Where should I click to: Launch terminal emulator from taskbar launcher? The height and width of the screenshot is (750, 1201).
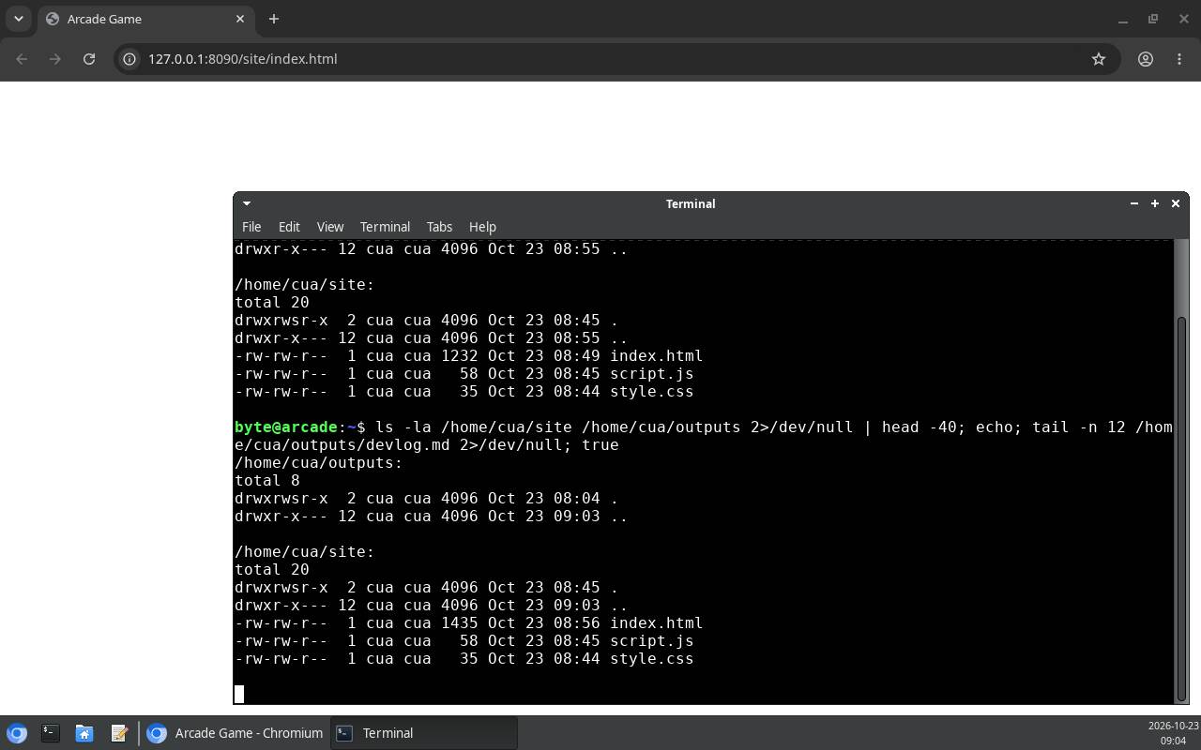point(51,733)
